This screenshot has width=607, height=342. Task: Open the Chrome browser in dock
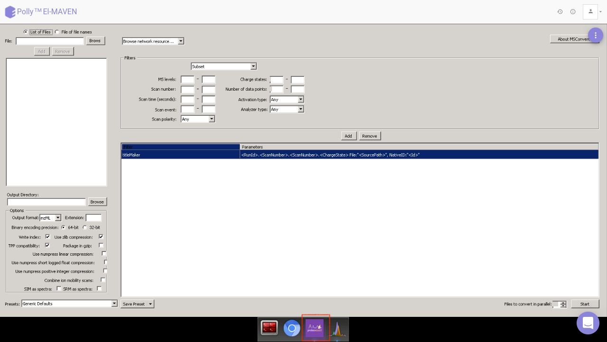click(292, 328)
